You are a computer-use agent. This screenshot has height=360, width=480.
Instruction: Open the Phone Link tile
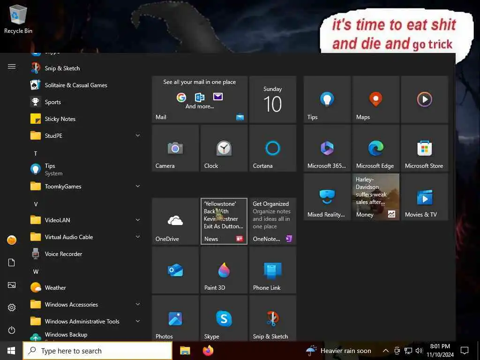pyautogui.click(x=272, y=270)
